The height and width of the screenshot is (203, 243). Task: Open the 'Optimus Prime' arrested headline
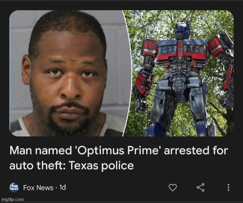(118, 158)
